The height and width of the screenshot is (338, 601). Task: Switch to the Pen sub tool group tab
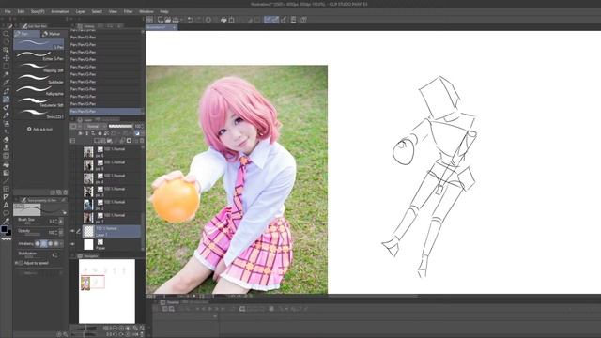tap(27, 34)
